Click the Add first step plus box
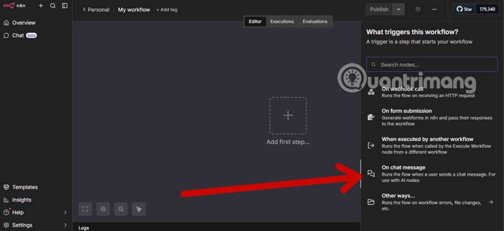 click(x=288, y=116)
